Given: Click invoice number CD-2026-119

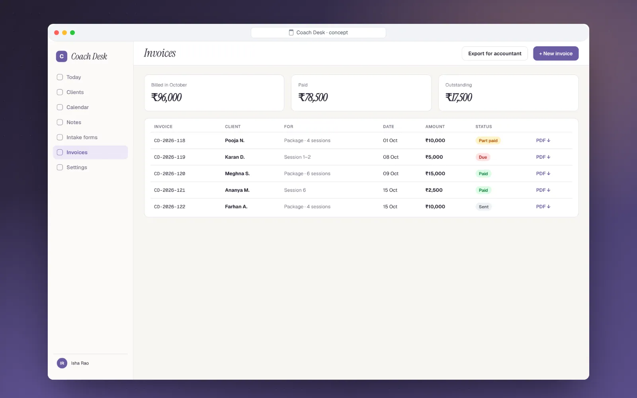Looking at the screenshot, I should (x=170, y=157).
